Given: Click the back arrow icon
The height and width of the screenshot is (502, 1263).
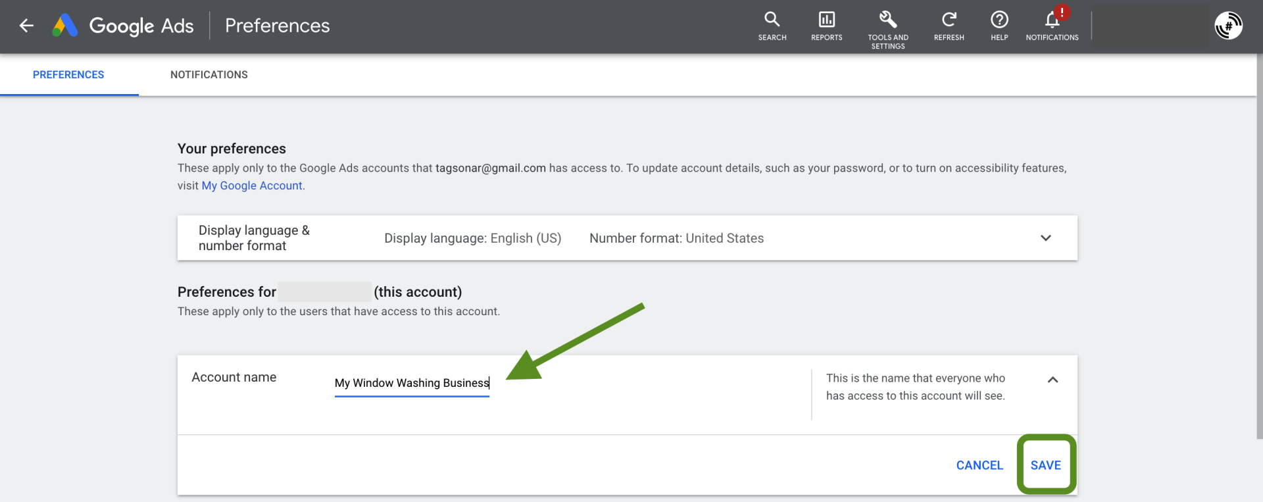Looking at the screenshot, I should 26,26.
